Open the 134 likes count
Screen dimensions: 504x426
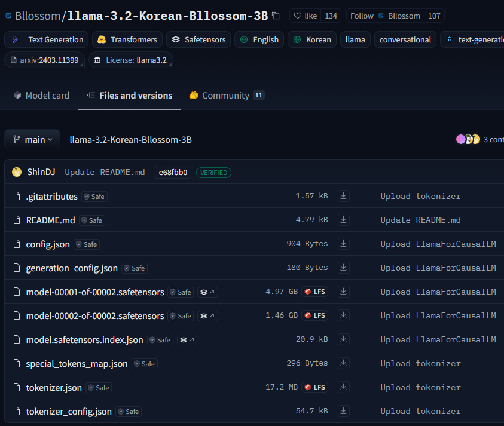pyautogui.click(x=331, y=16)
